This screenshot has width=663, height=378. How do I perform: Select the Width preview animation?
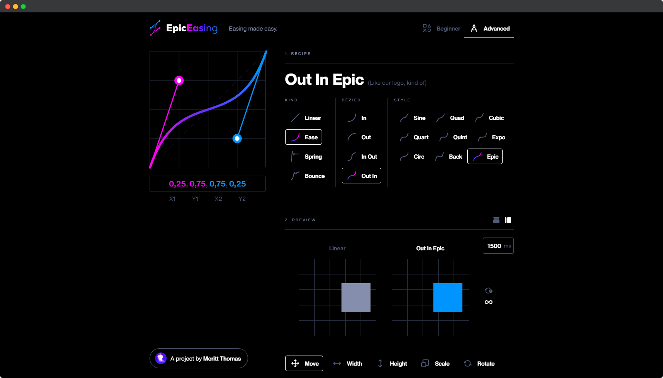(348, 364)
